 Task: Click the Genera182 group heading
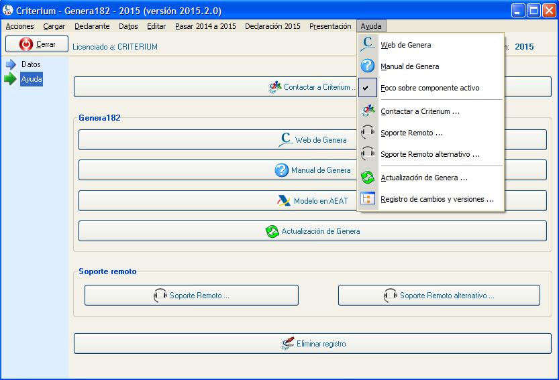pyautogui.click(x=99, y=118)
